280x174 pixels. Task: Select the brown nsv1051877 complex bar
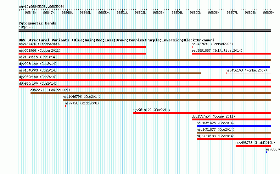(234, 133)
